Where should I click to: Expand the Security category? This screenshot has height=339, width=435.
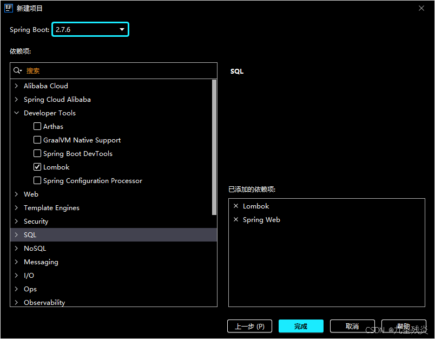(16, 221)
